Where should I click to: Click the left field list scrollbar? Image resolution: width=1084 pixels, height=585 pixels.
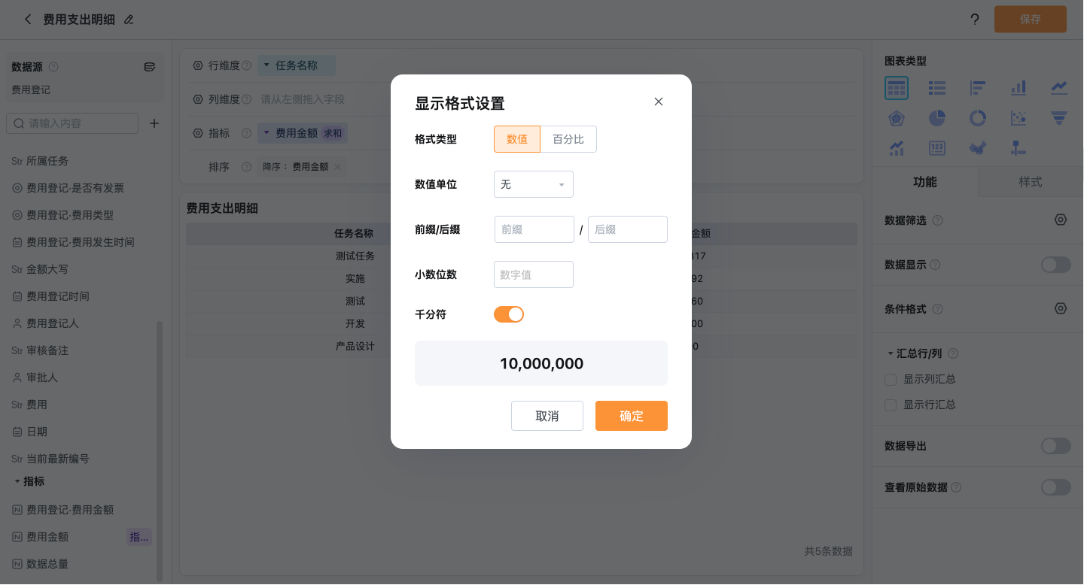coord(159,451)
